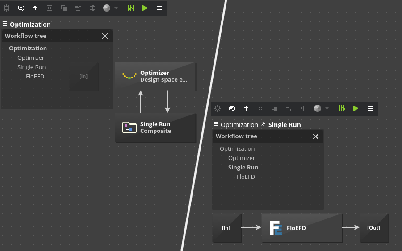
Task: Click the split box icon in left toolbar
Action: point(92,8)
